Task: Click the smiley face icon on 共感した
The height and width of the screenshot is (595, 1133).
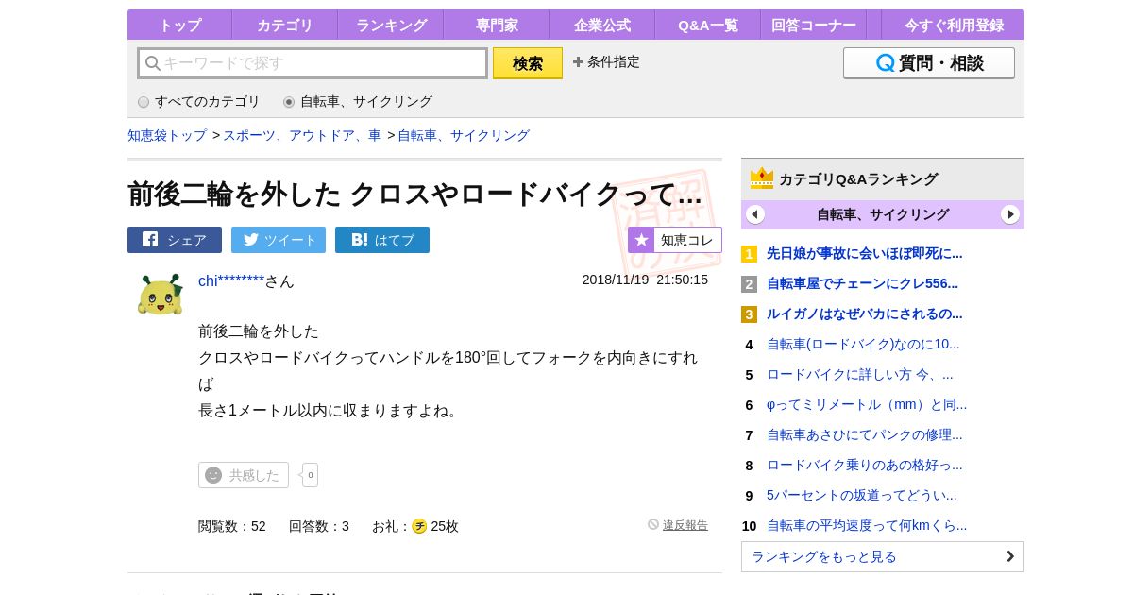Action: (213, 475)
